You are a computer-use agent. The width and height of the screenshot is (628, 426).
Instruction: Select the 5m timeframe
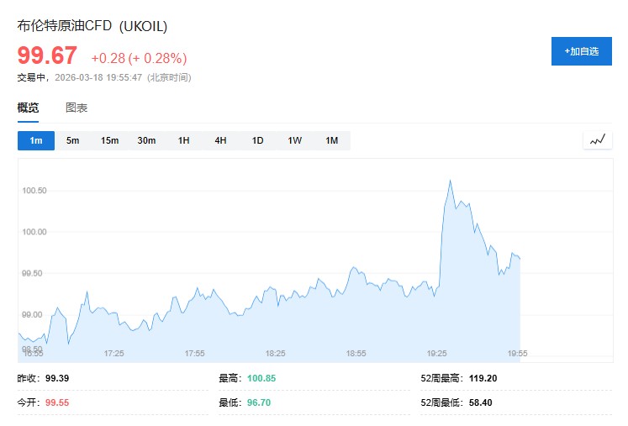pyautogui.click(x=73, y=140)
